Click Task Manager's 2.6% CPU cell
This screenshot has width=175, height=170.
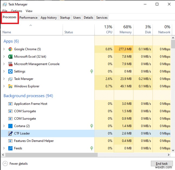click(x=104, y=79)
